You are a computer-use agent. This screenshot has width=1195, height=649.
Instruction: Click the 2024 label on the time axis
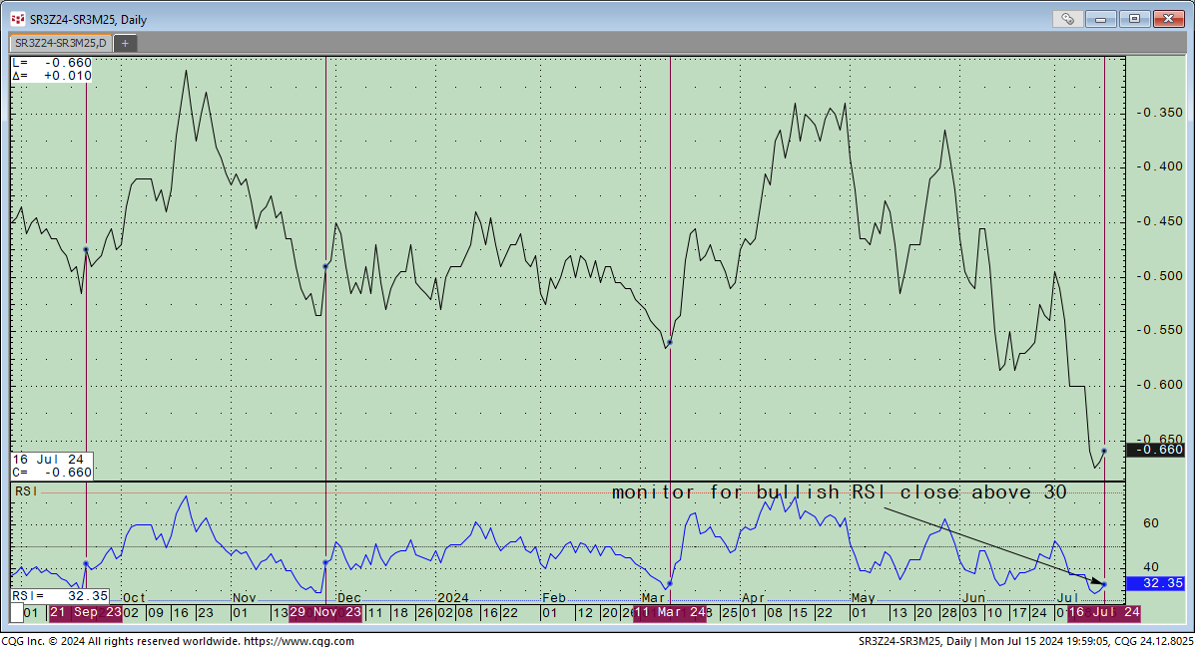(454, 597)
